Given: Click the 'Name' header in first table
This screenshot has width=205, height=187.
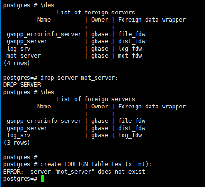Looking at the screenshot, I should [x=44, y=20].
